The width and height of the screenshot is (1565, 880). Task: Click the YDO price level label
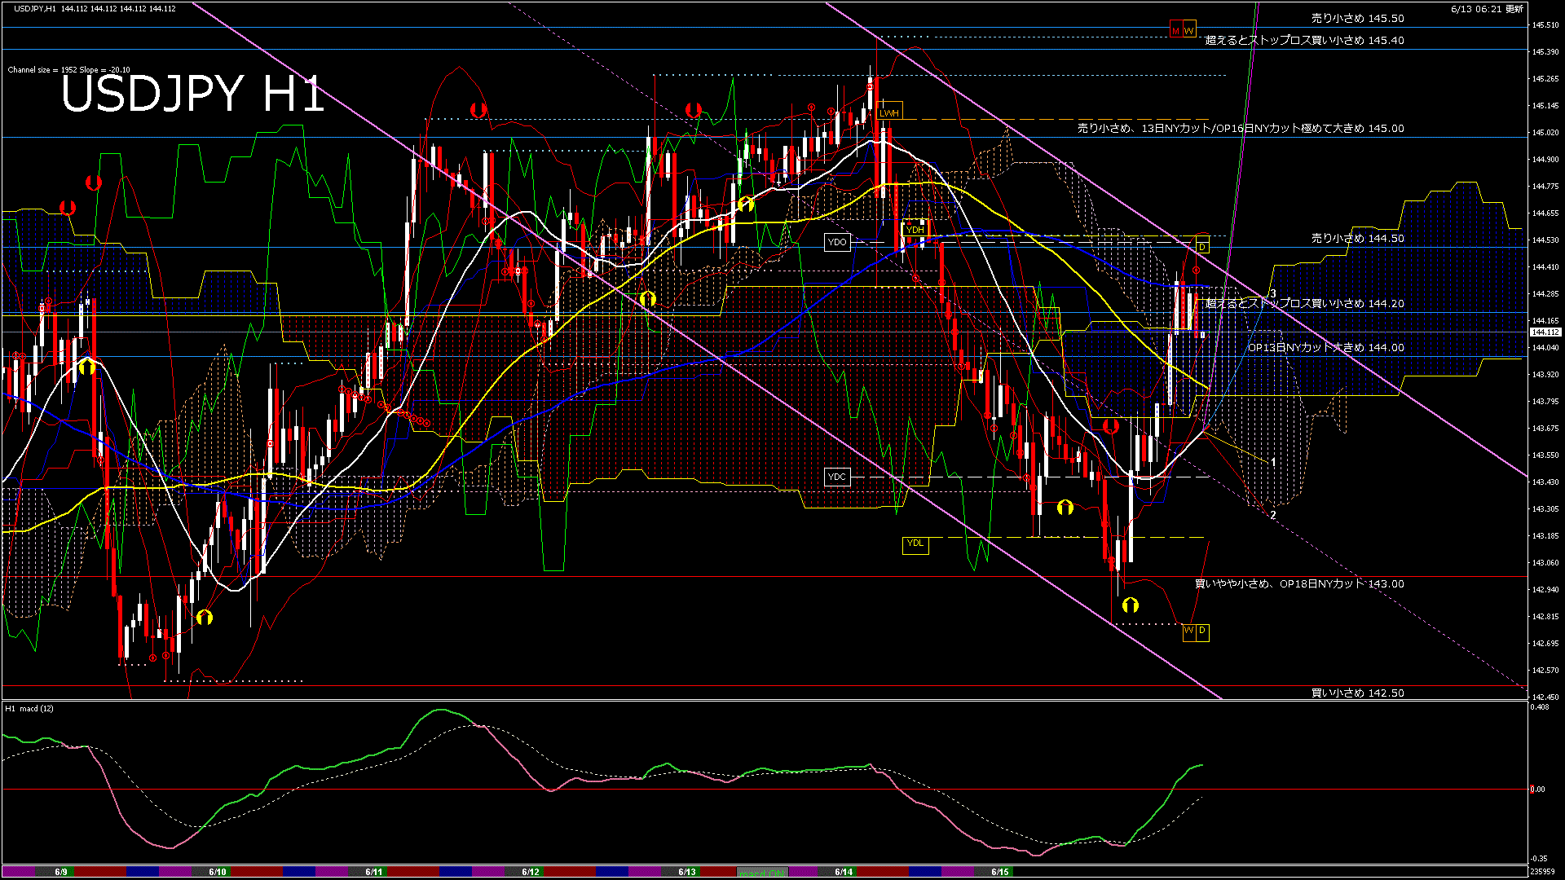pyautogui.click(x=837, y=242)
